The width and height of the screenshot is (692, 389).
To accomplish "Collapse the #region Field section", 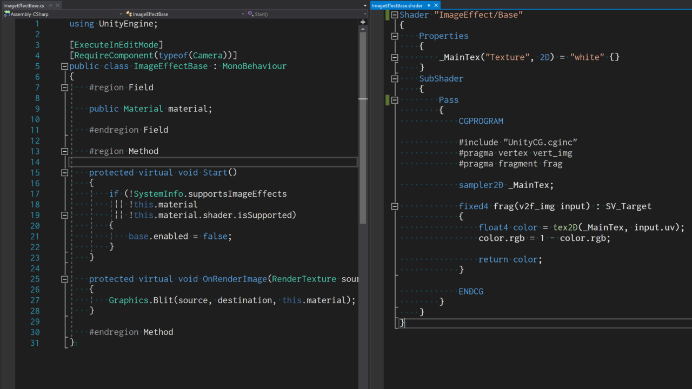I will 64,88.
